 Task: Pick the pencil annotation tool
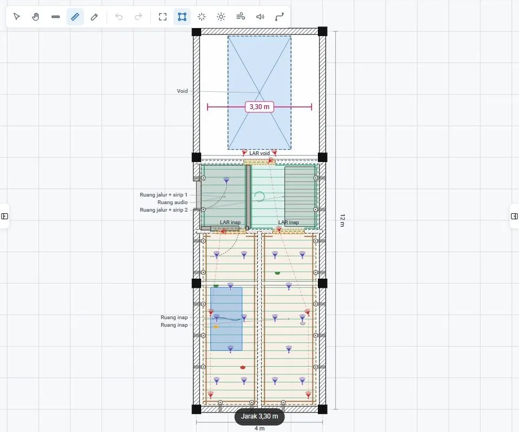[x=94, y=17]
